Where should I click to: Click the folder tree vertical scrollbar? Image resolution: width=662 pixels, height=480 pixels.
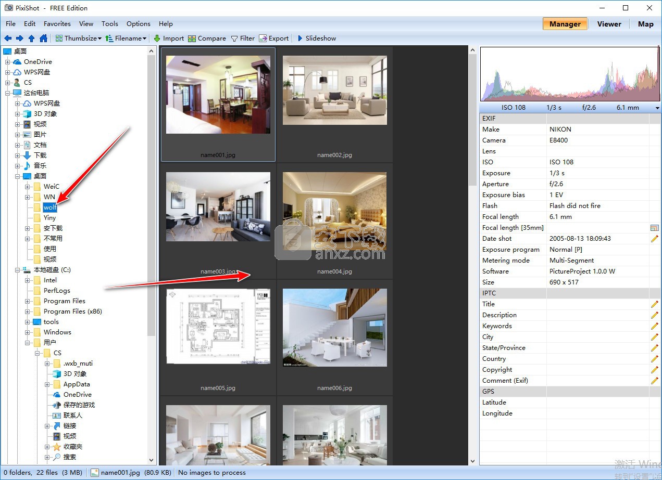[x=152, y=194]
